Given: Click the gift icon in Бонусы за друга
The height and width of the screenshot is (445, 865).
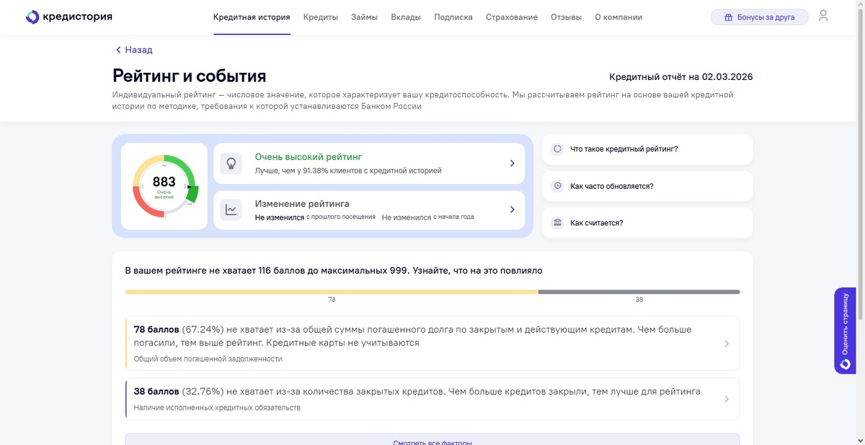Looking at the screenshot, I should tap(729, 17).
